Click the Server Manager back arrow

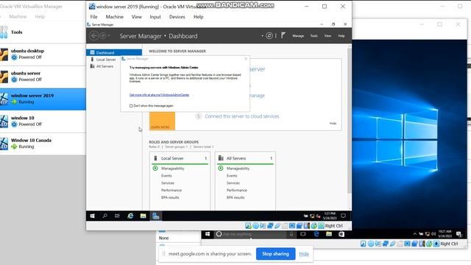(x=93, y=36)
